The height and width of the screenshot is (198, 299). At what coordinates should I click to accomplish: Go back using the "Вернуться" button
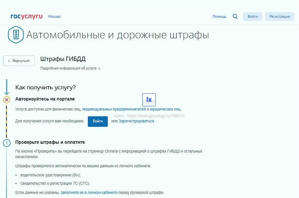click(x=19, y=61)
